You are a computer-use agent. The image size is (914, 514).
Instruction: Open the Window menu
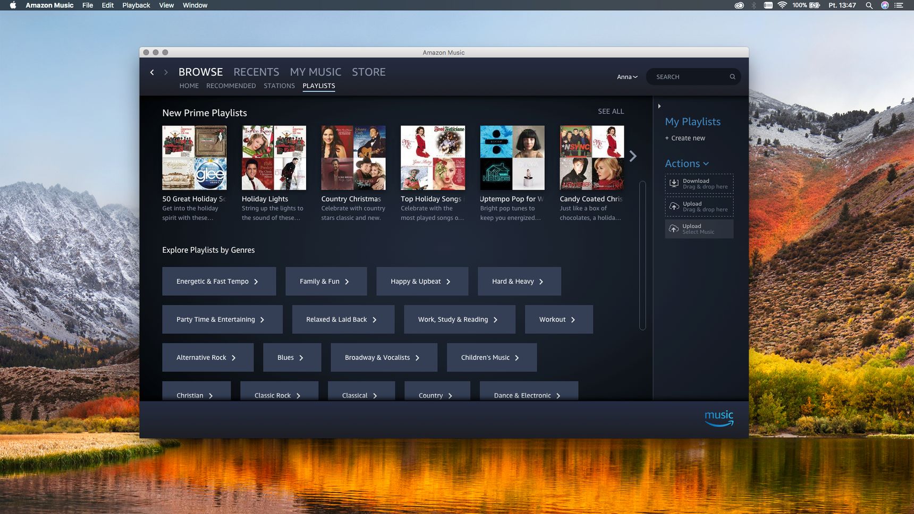point(195,5)
